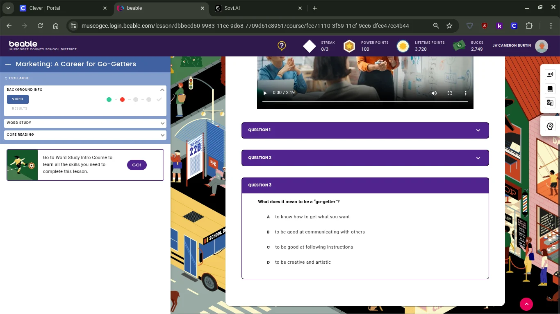
Task: Click the help question mark icon
Action: pyautogui.click(x=282, y=46)
